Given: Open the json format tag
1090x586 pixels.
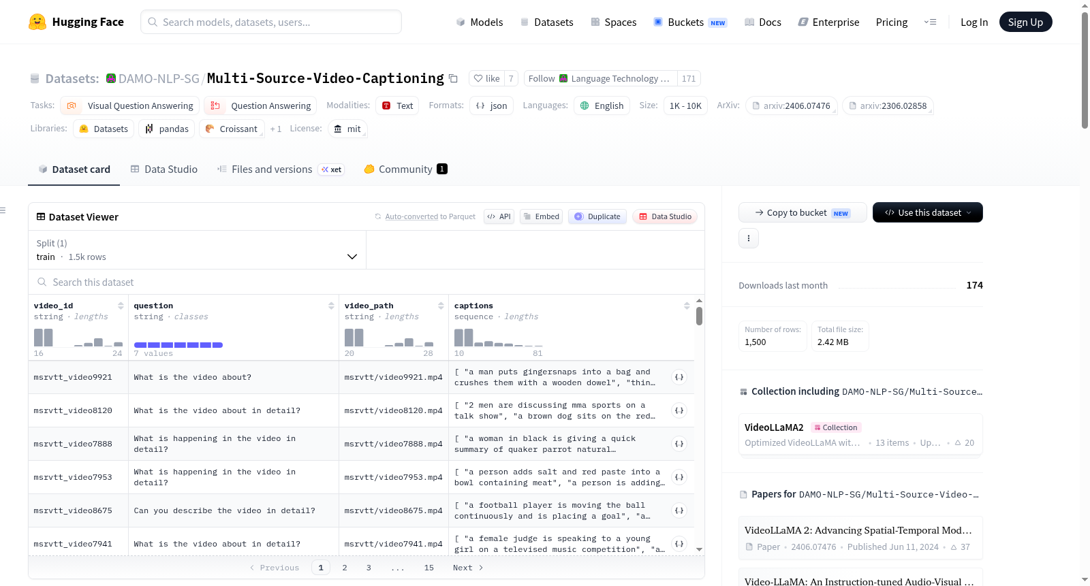Looking at the screenshot, I should [491, 105].
